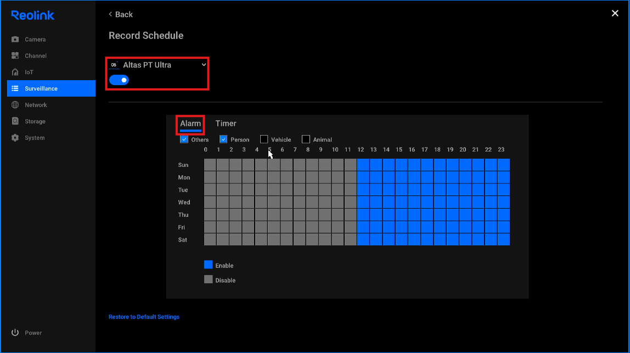Click the Sat row label
630x353 pixels.
[x=182, y=239]
